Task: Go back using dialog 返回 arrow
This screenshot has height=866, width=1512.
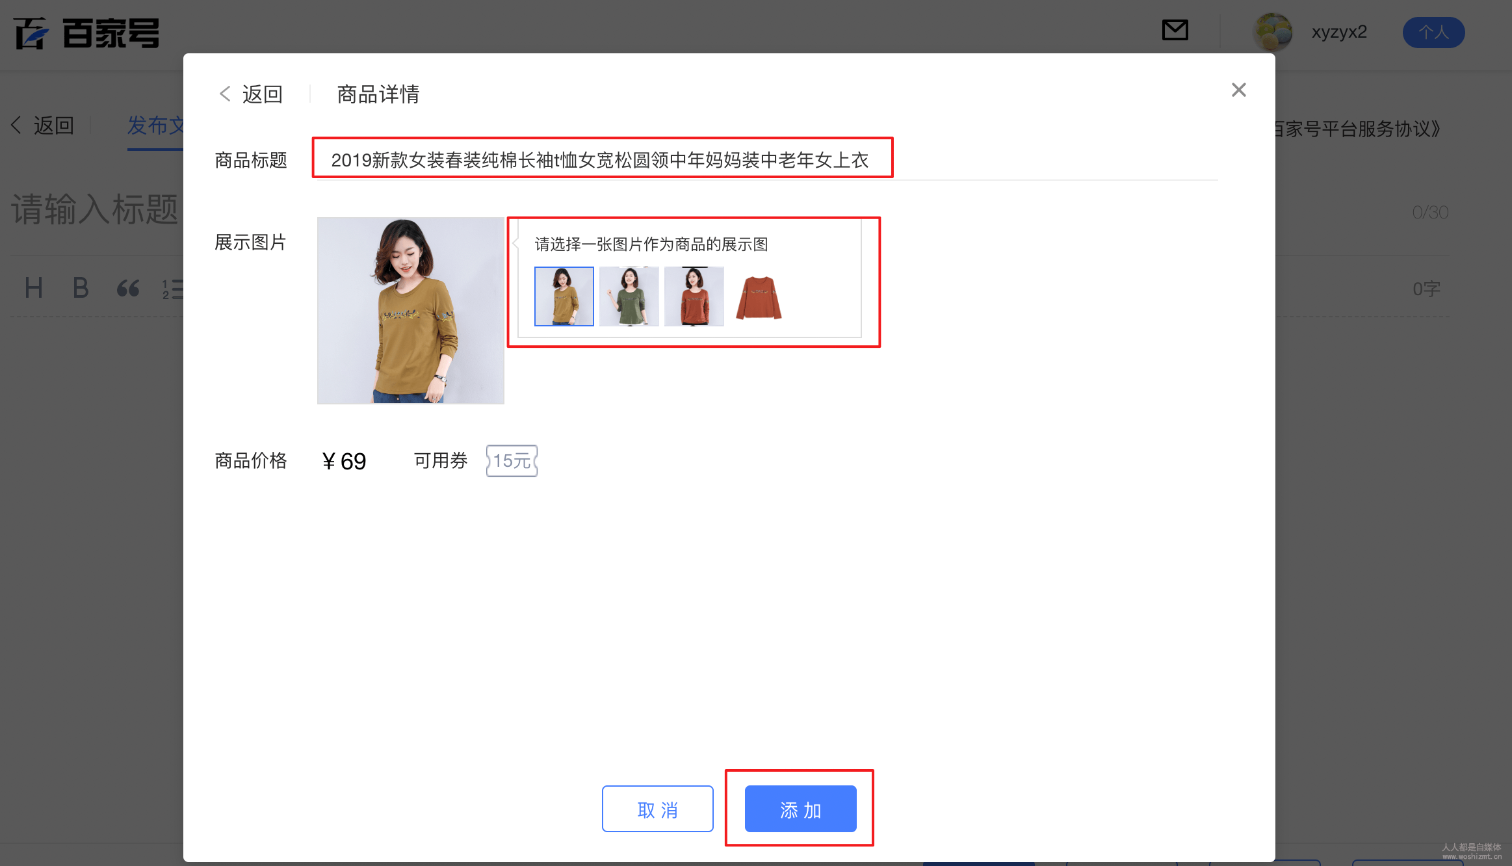Action: [251, 94]
